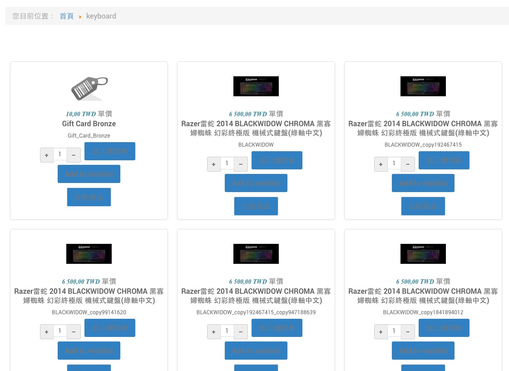Open the Gift Card Bronze tag image
Image resolution: width=509 pixels, height=371 pixels.
click(89, 88)
